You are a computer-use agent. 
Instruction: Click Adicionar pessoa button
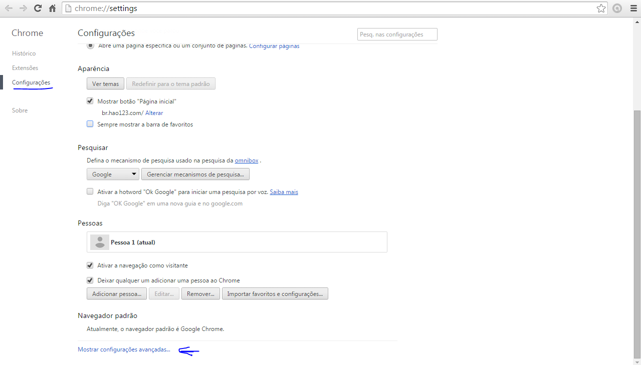point(117,294)
